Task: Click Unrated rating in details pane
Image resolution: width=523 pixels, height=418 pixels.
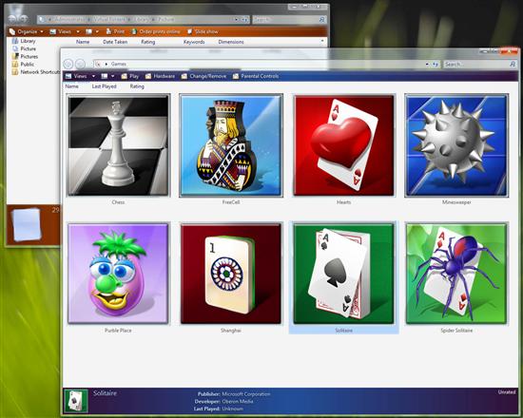Action: [x=507, y=392]
